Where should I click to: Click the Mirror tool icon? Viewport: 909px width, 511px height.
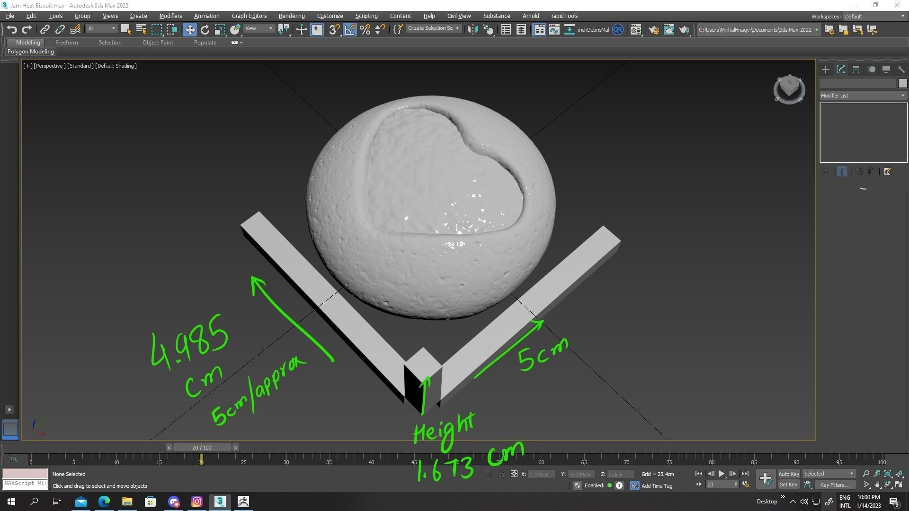(x=472, y=29)
